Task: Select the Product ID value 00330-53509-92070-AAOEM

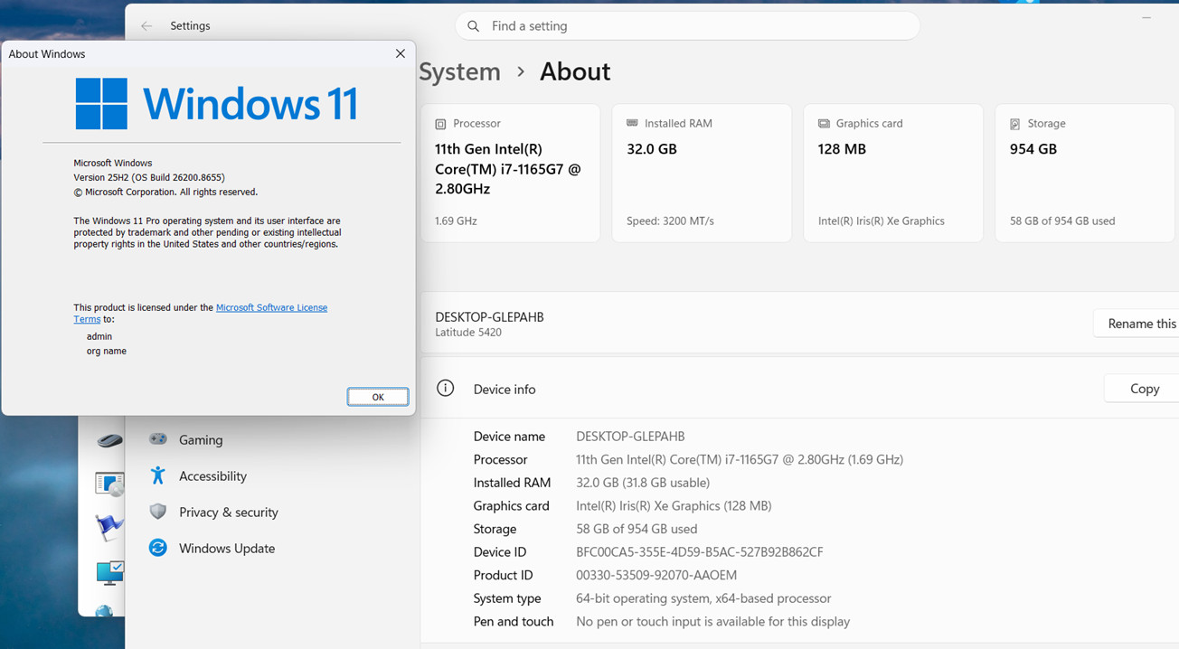Action: coord(656,575)
